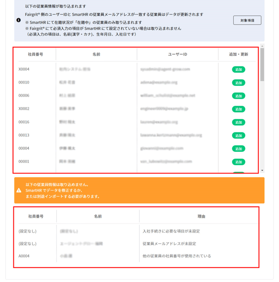Click the info icon beside the import notice

19,20
